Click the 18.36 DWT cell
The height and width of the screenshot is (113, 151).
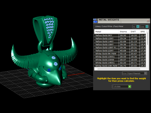[134, 56]
